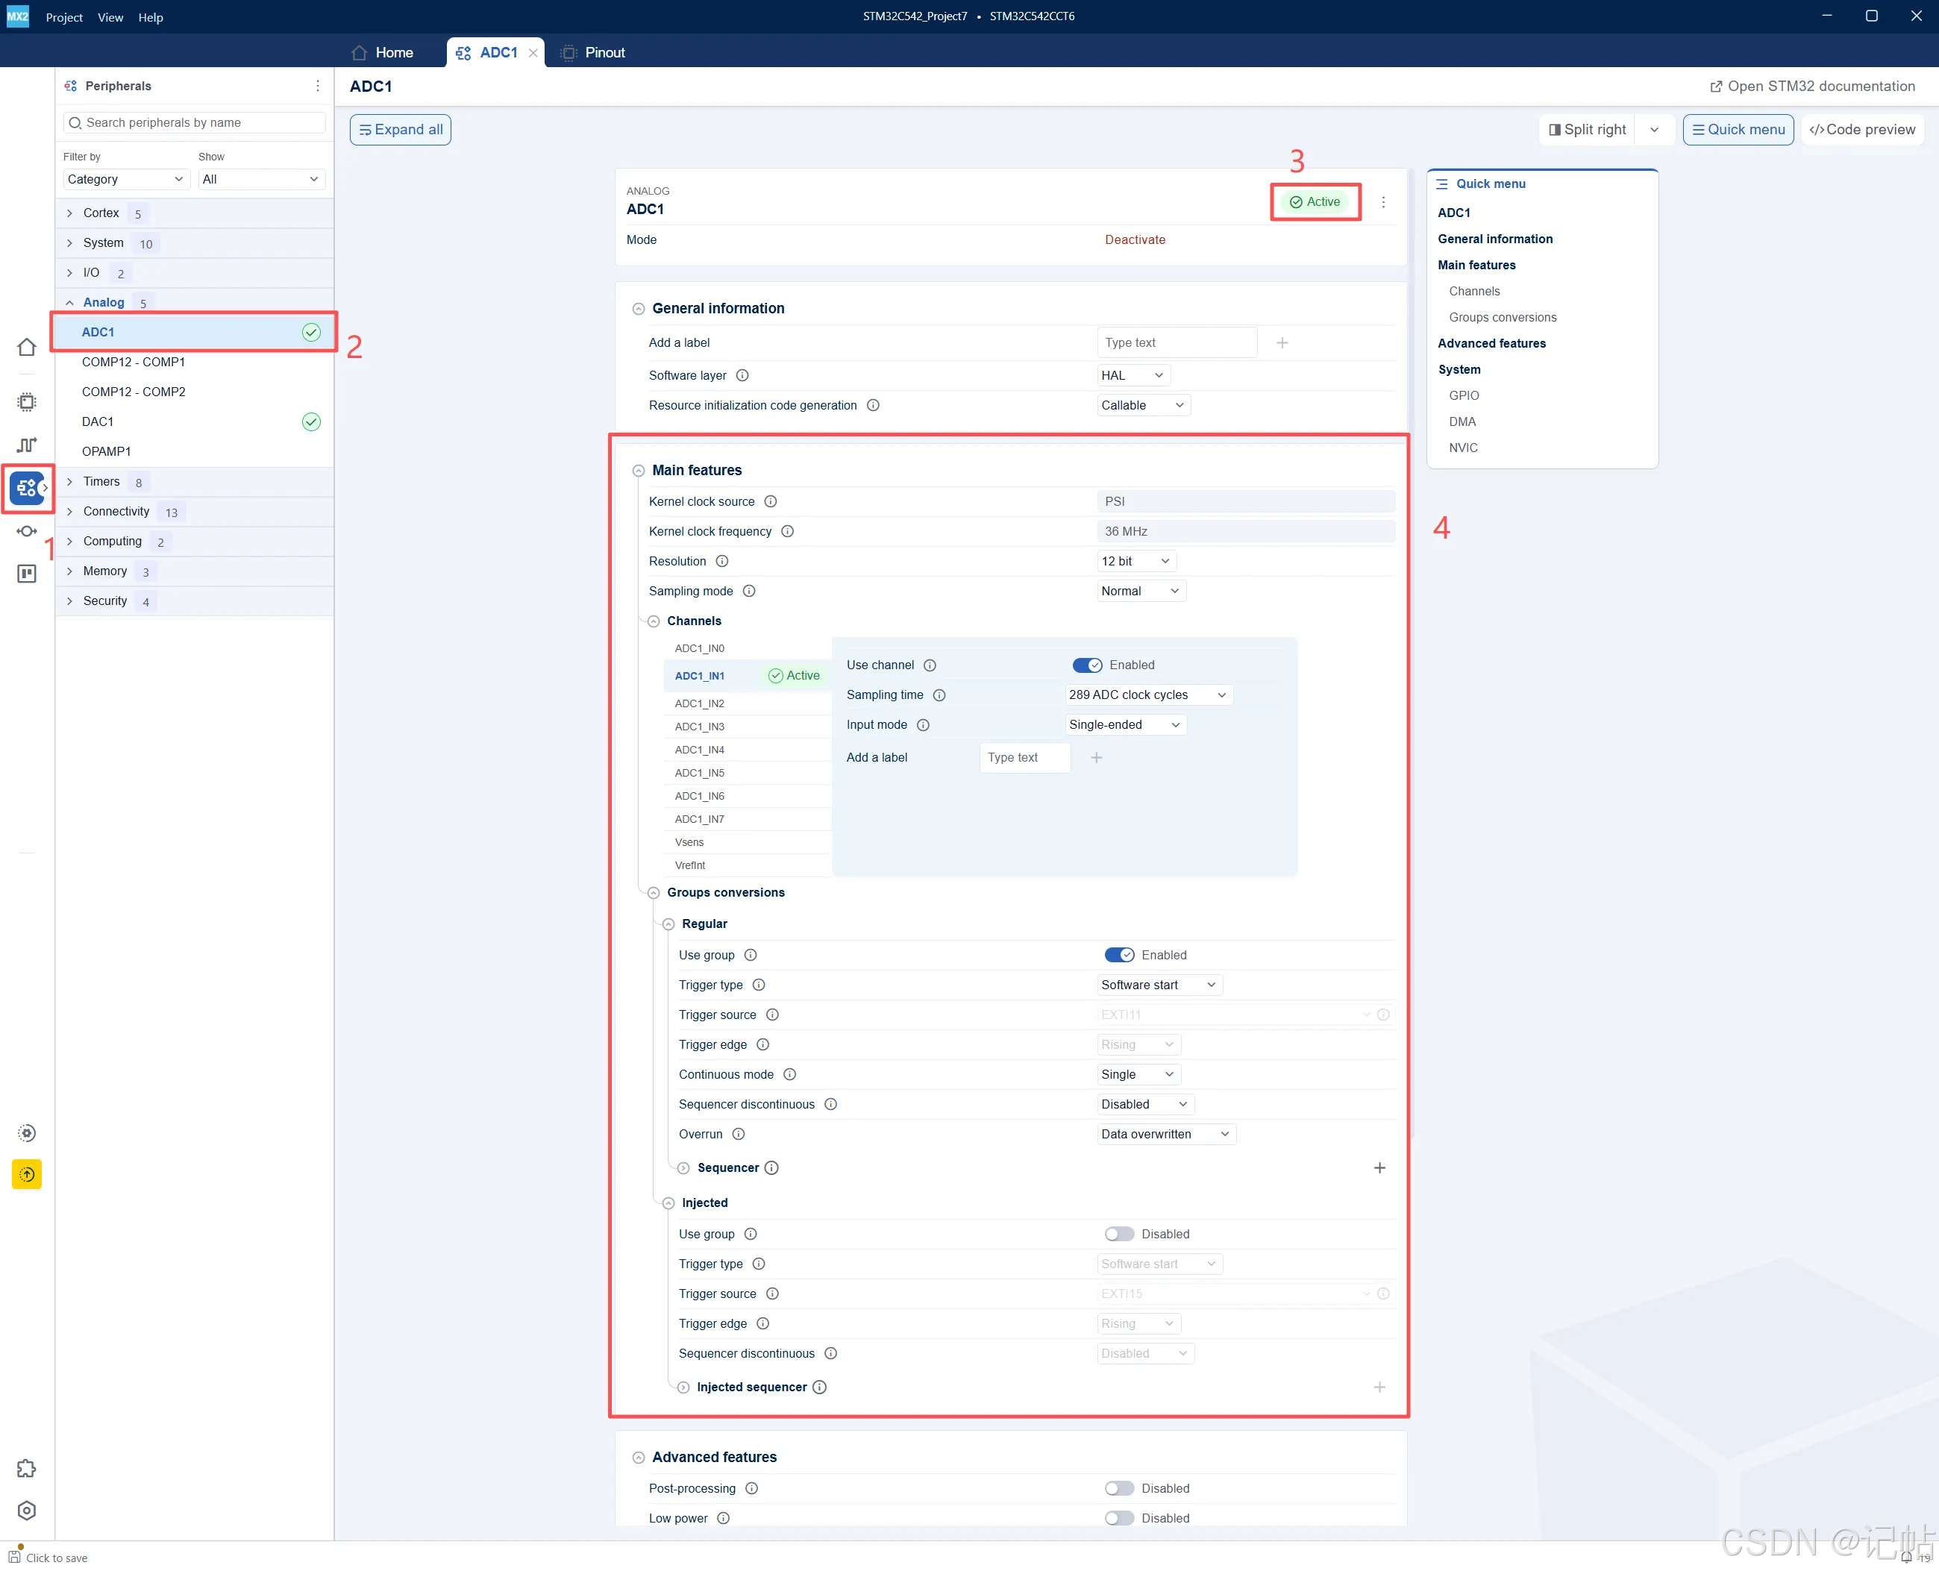Click info icon beside Resolution
Image resolution: width=1939 pixels, height=1574 pixels.
[x=722, y=561]
